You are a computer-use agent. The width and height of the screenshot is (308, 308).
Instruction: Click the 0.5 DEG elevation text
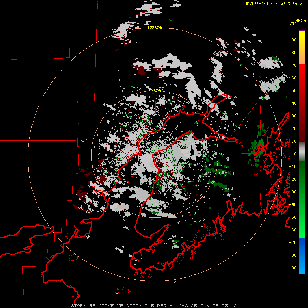156,306
